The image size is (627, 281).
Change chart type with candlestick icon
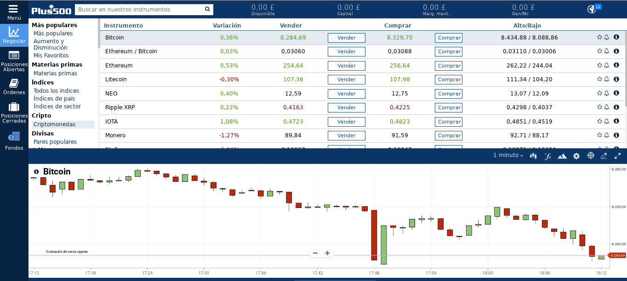click(533, 156)
